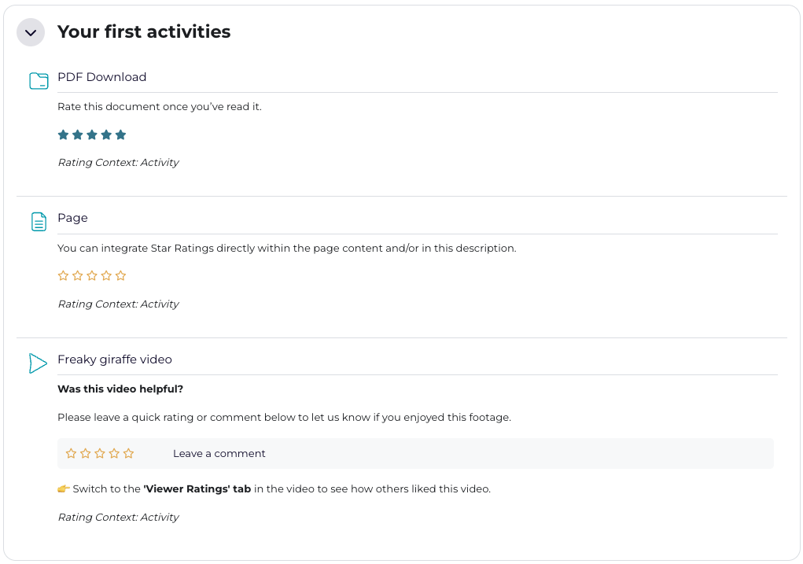Rate the giraffe video one star

point(71,453)
